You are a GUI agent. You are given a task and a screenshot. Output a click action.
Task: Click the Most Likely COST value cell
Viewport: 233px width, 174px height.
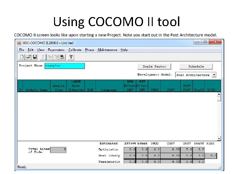[x=170, y=156]
